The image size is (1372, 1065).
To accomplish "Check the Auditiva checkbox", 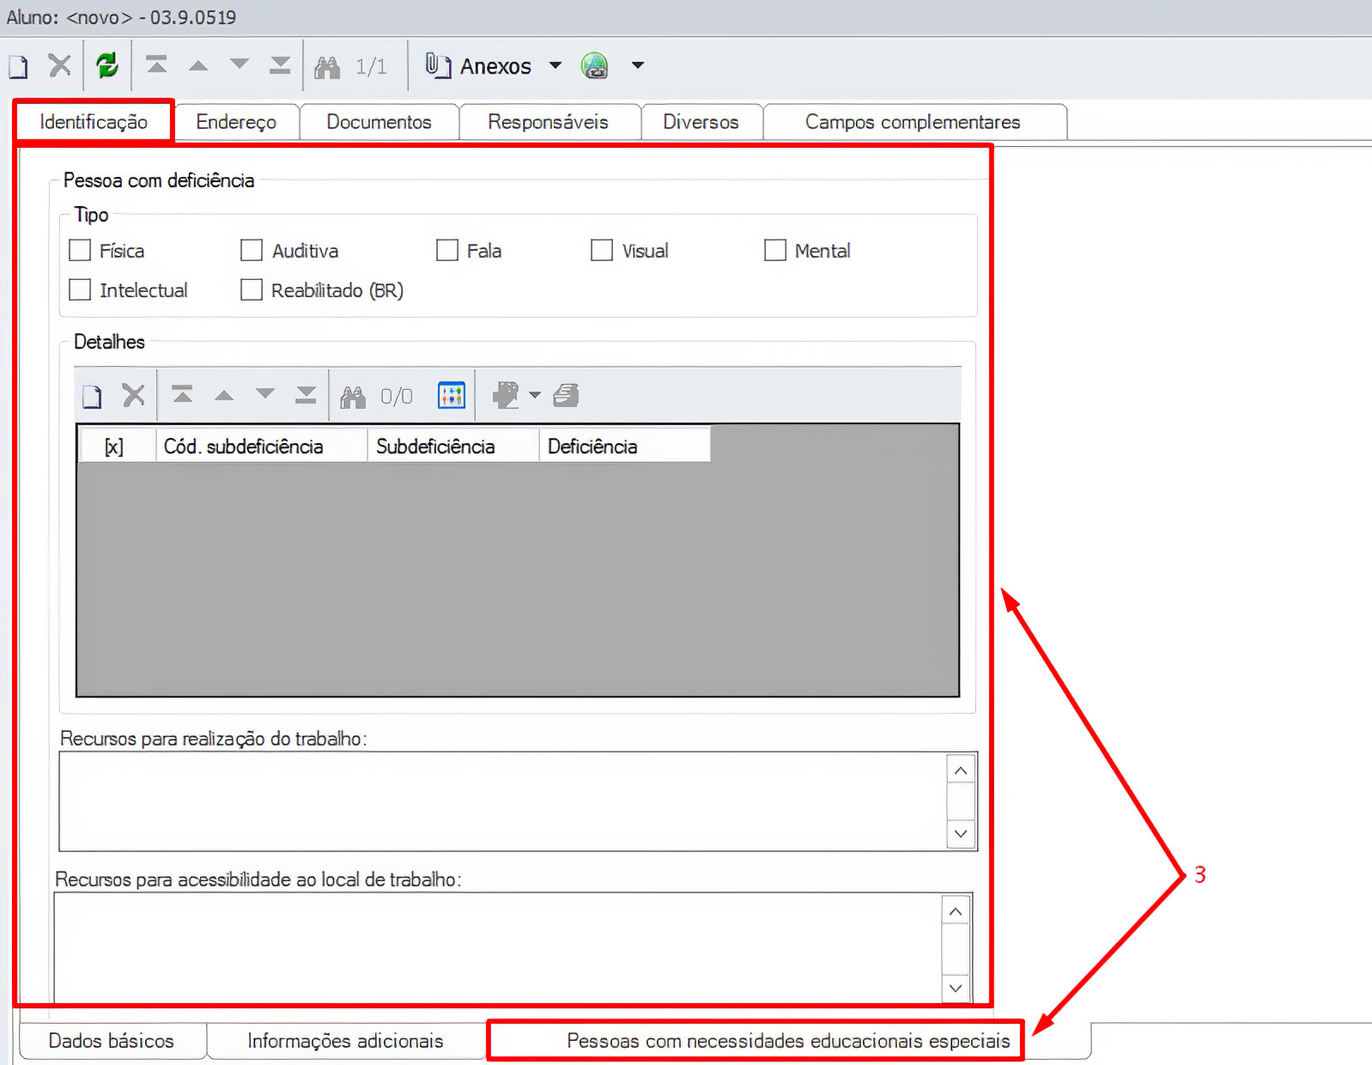I will pyautogui.click(x=252, y=251).
